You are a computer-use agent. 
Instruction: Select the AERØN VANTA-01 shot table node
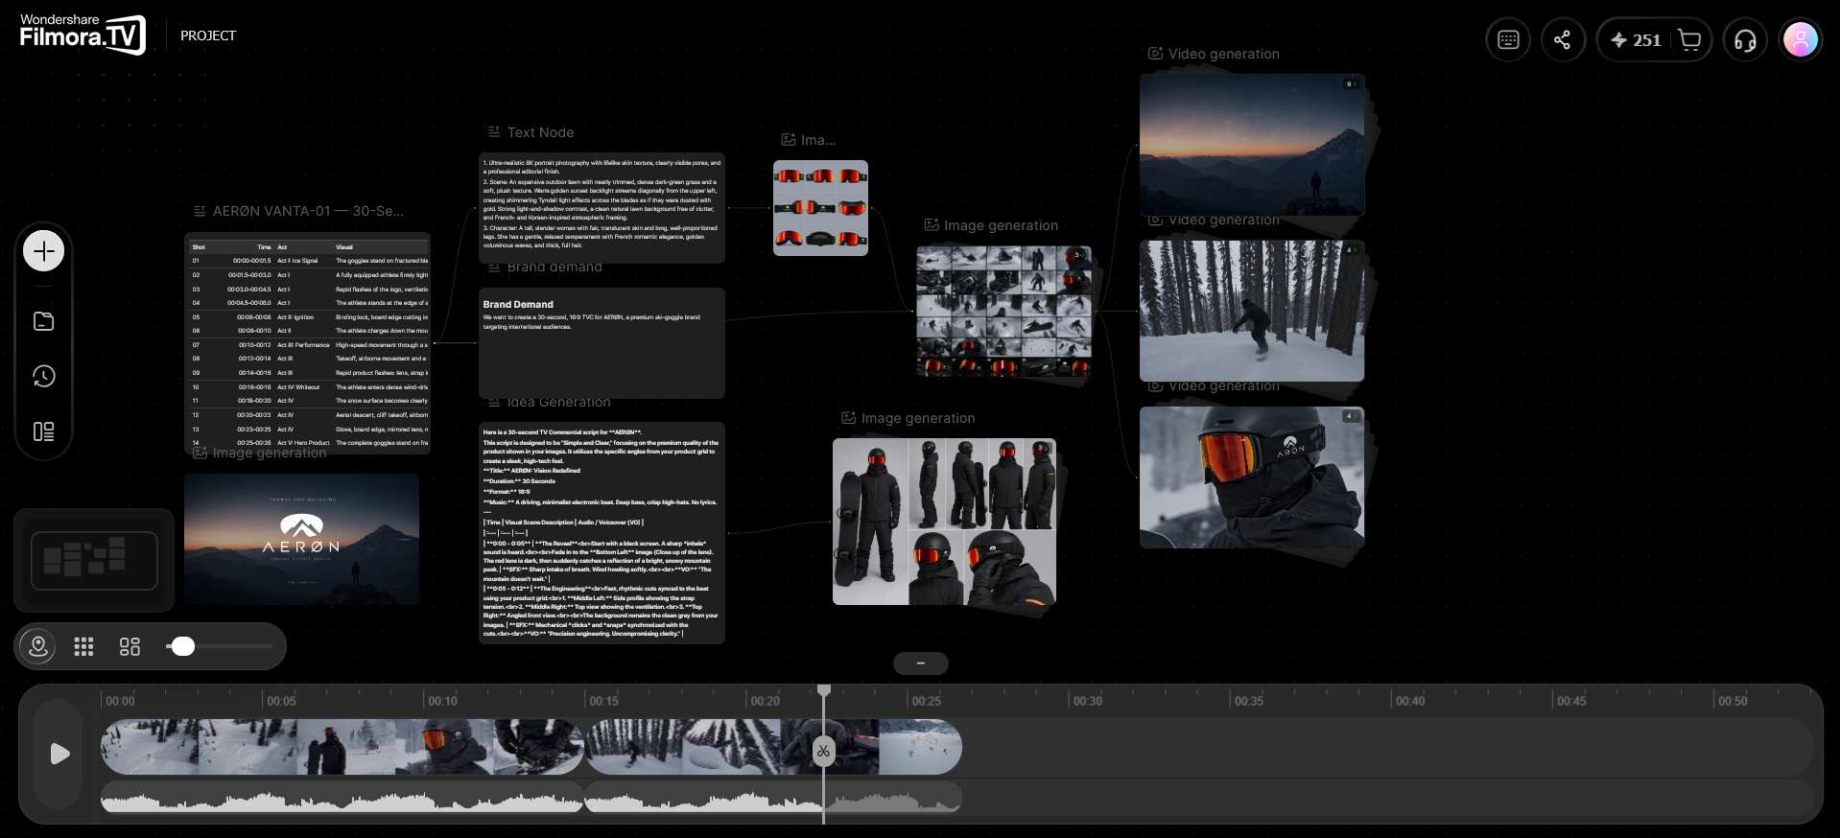[307, 343]
